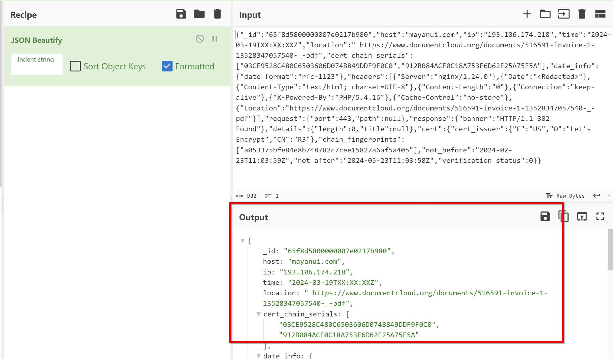Select the JSON Beautify operation label
Image resolution: width=613 pixels, height=359 pixels.
pos(37,40)
